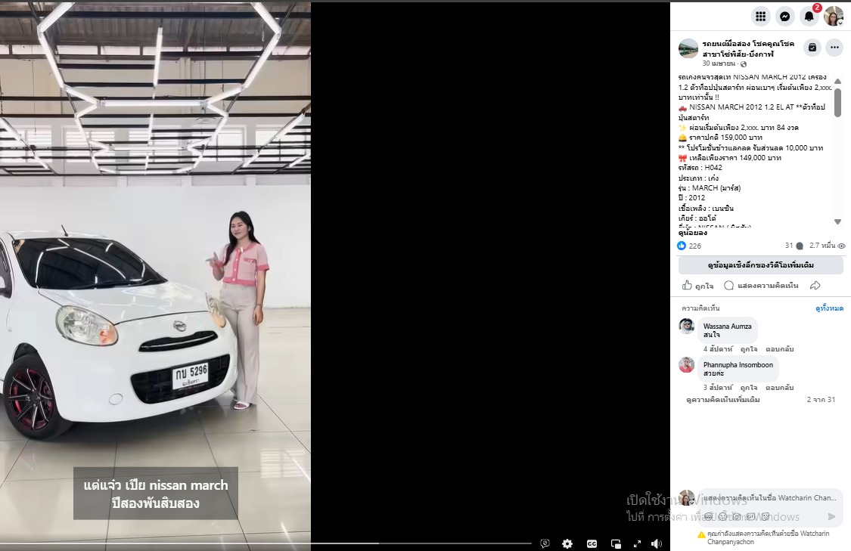Click the post date 30 เมษายน
Viewport: 851px width, 551px height.
coord(719,63)
